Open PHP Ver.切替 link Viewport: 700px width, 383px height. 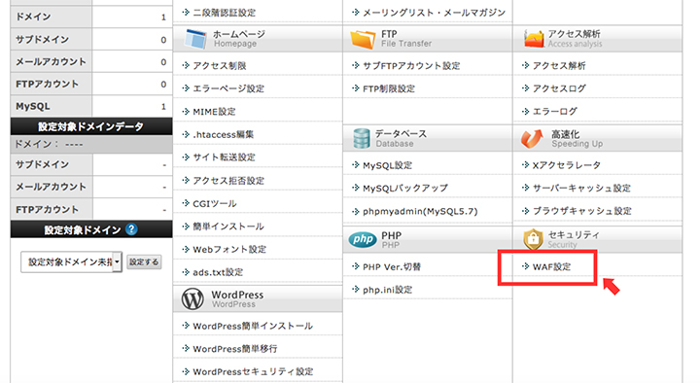(x=392, y=267)
